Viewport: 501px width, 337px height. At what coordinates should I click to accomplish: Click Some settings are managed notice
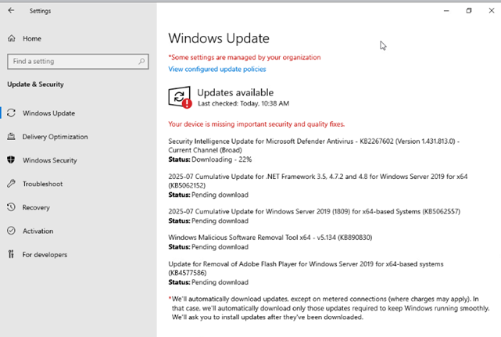(245, 57)
